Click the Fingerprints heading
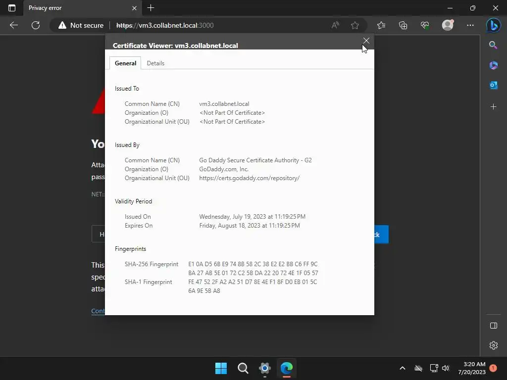Screen dimensions: 507x380 130,249
